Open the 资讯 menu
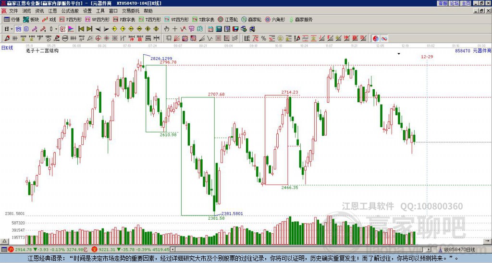Viewport: 492px width, 263px height. pyautogui.click(x=39, y=11)
